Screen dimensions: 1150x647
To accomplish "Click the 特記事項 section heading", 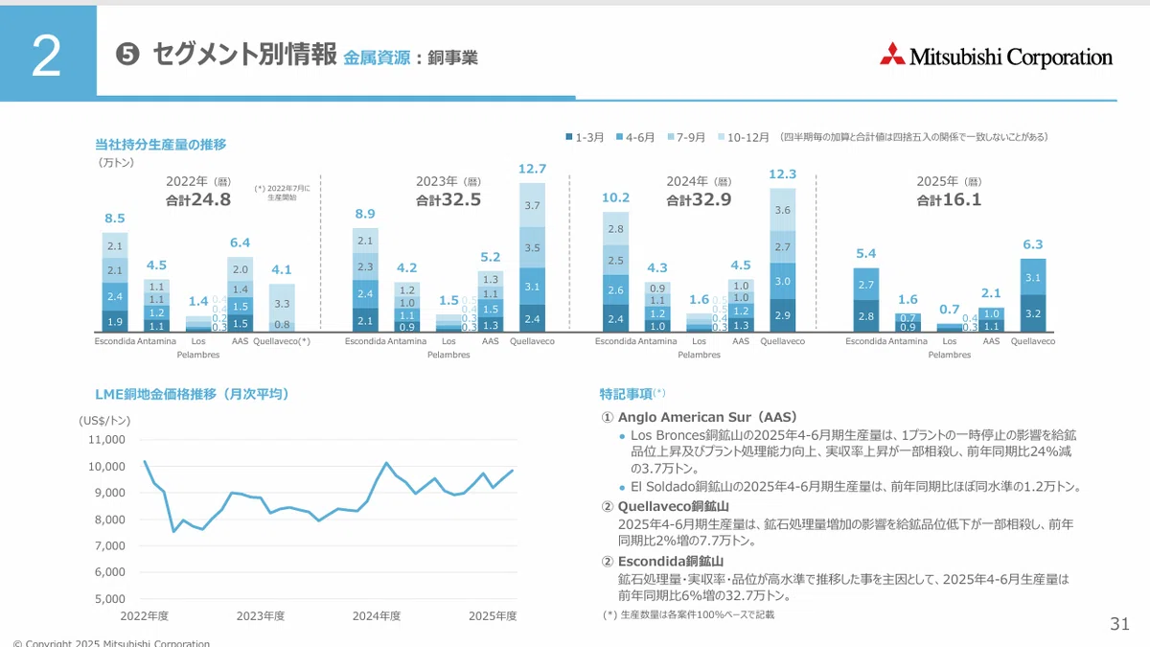I will 626,394.
